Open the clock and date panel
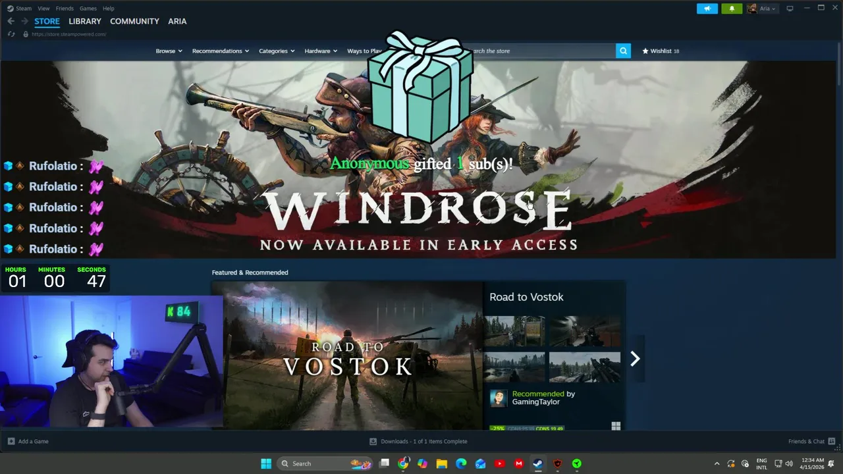 (811, 463)
